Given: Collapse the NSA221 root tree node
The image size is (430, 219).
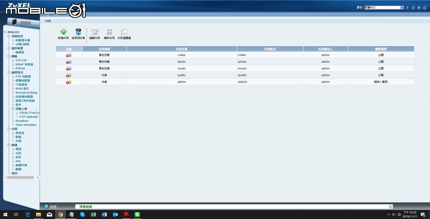Looking at the screenshot, I should click(x=5, y=32).
